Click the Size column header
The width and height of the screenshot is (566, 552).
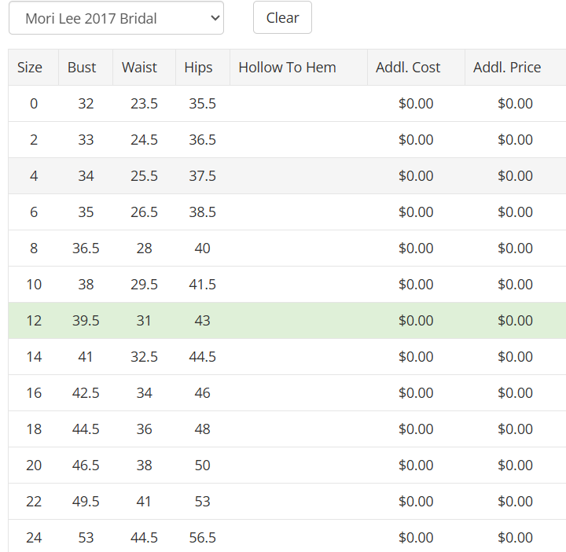click(x=30, y=68)
